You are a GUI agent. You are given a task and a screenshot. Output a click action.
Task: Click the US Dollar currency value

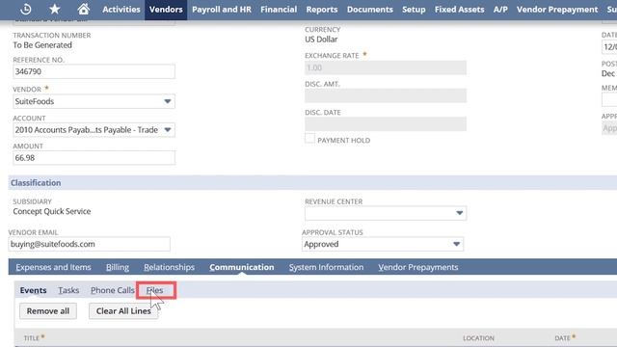pos(321,40)
